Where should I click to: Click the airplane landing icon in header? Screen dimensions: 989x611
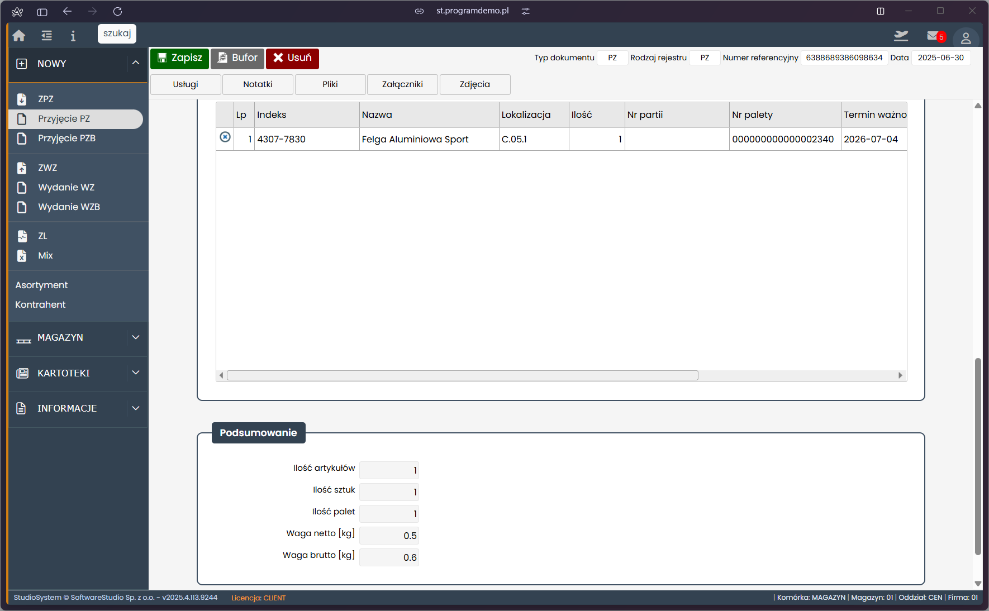[x=901, y=36]
